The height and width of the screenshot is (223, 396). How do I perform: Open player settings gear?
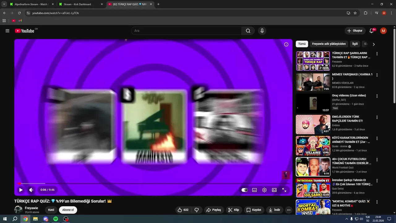point(264,190)
